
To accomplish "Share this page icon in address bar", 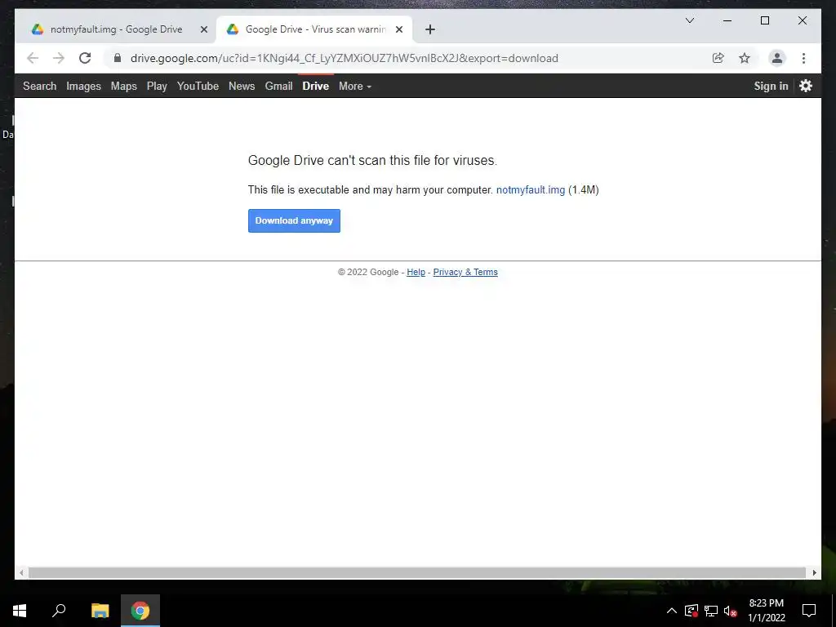I will (718, 58).
